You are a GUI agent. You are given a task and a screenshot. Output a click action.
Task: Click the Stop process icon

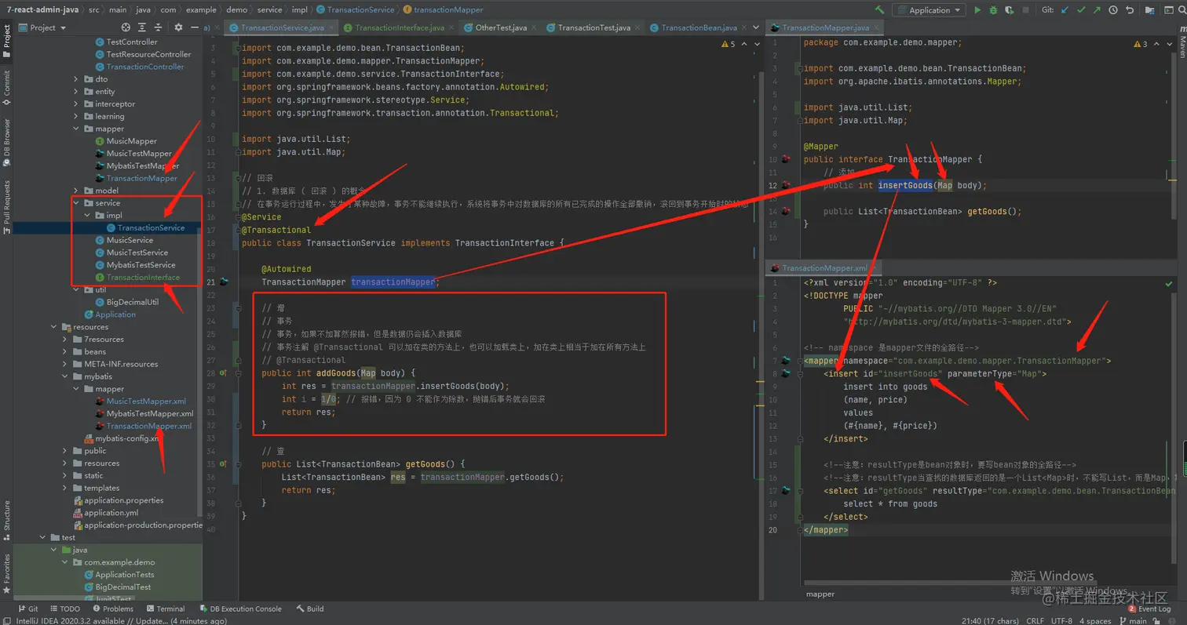click(x=1025, y=10)
